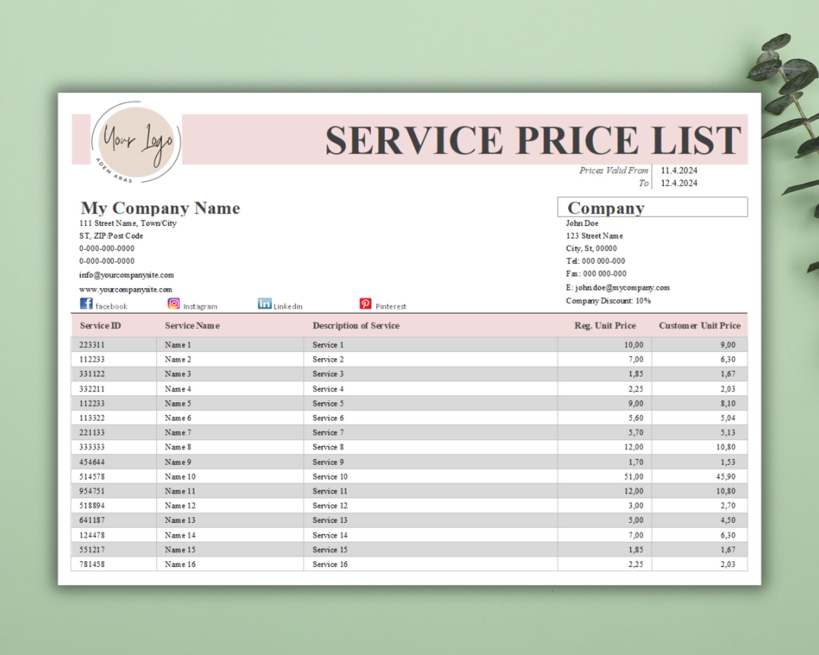Click the Instagram text label
The image size is (819, 655).
click(x=200, y=307)
